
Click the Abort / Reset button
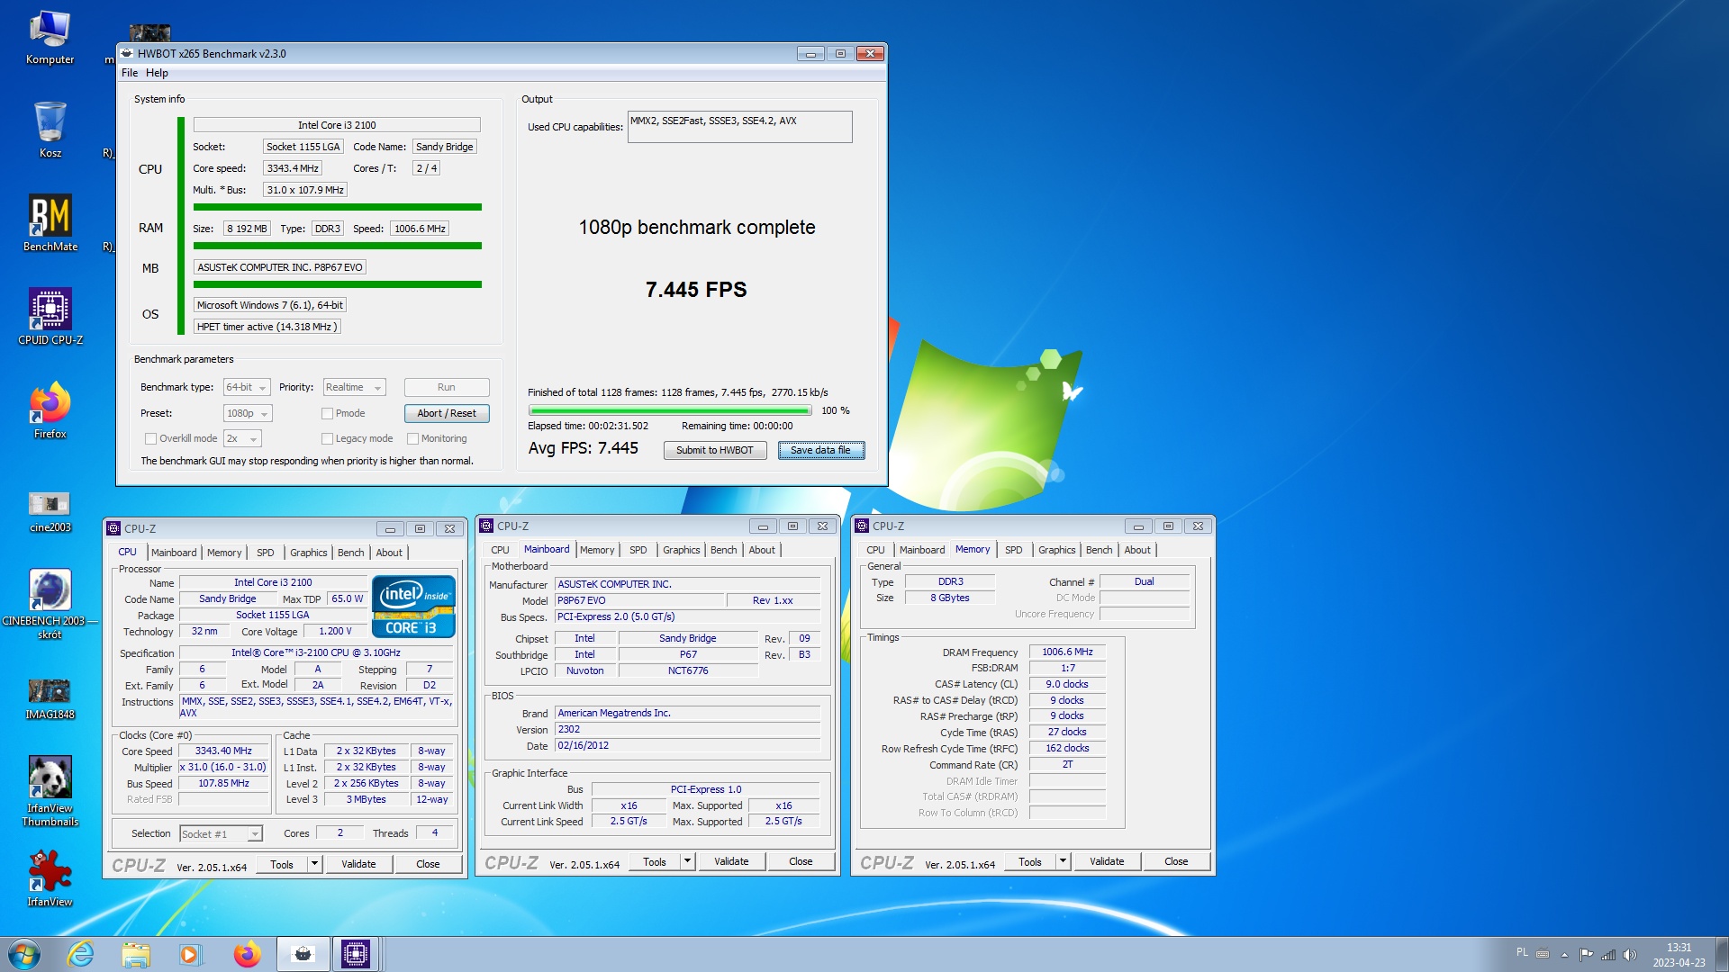point(447,413)
